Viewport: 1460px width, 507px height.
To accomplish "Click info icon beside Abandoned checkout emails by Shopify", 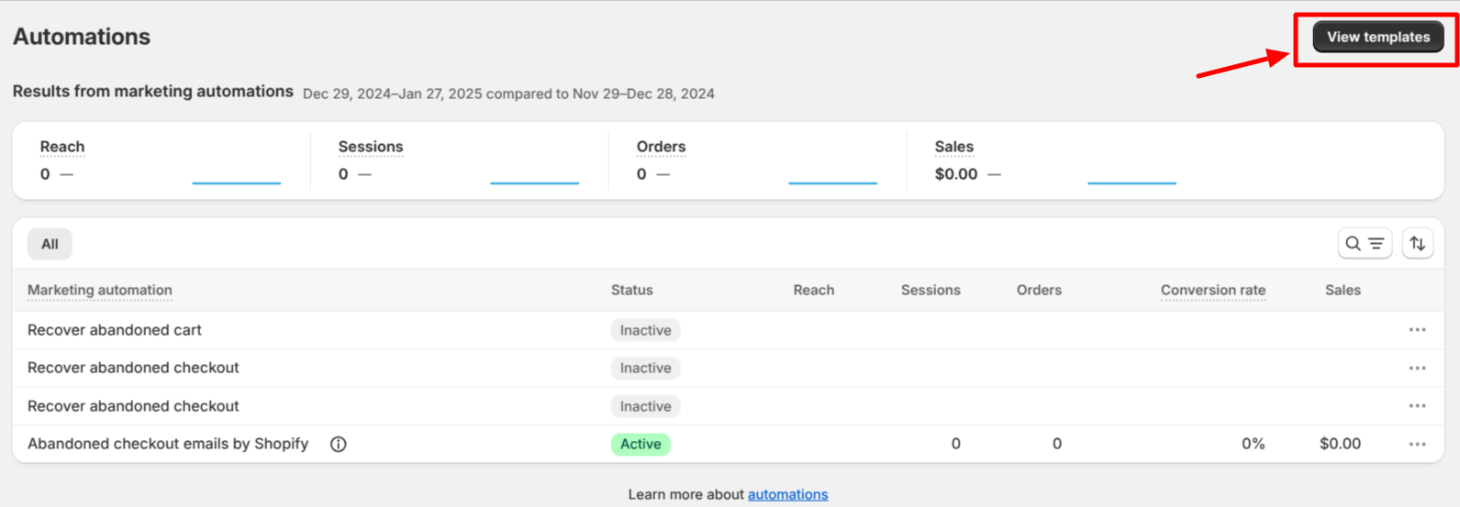I will [x=338, y=445].
